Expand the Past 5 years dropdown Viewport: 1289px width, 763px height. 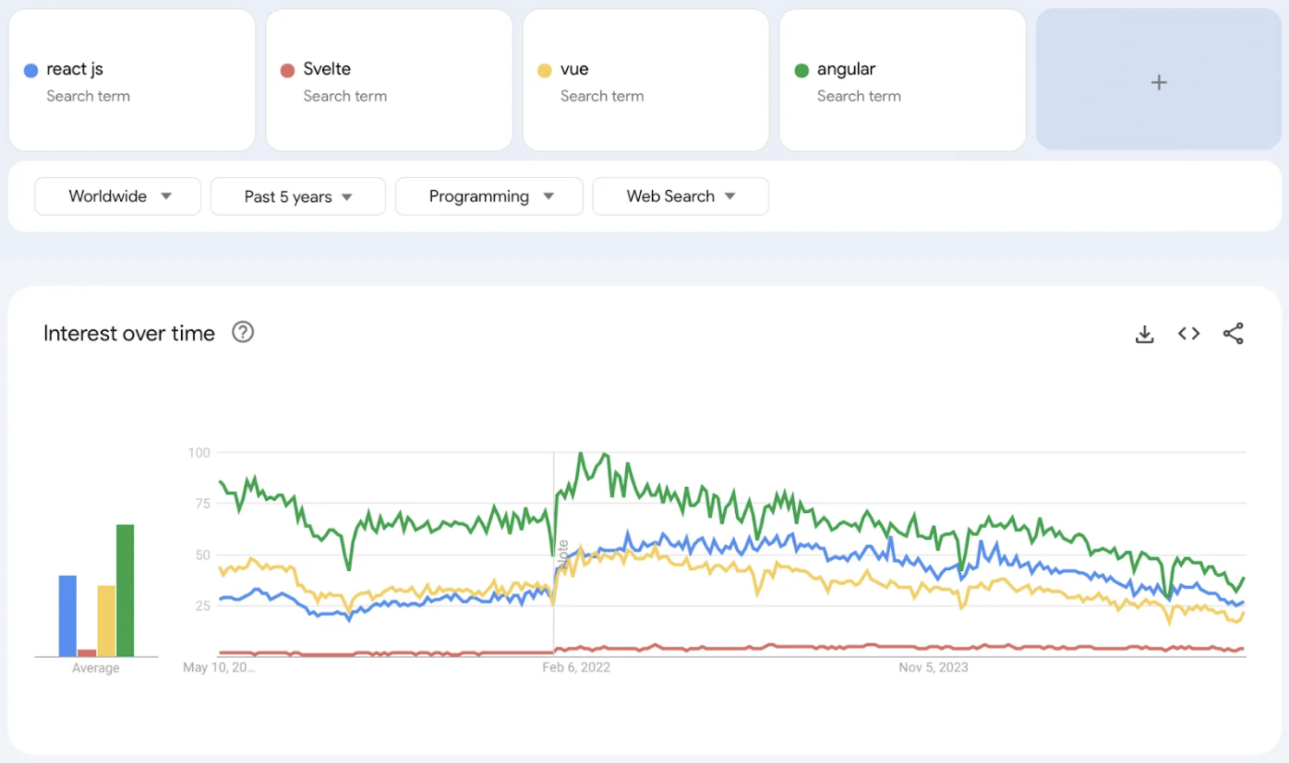point(298,197)
